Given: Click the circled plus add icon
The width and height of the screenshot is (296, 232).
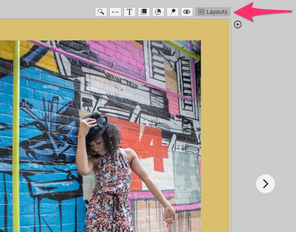Looking at the screenshot, I should [238, 24].
